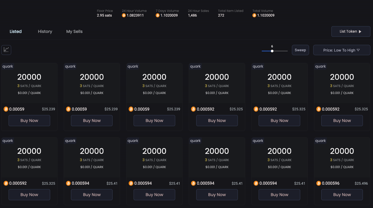Image resolution: width=373 pixels, height=208 pixels.
Task: Buy Now the top-left quark listing
Action: pyautogui.click(x=29, y=120)
